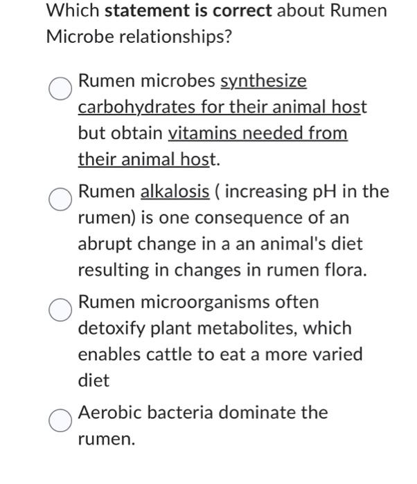Click the word 'Which' starting the question

tap(73, 11)
